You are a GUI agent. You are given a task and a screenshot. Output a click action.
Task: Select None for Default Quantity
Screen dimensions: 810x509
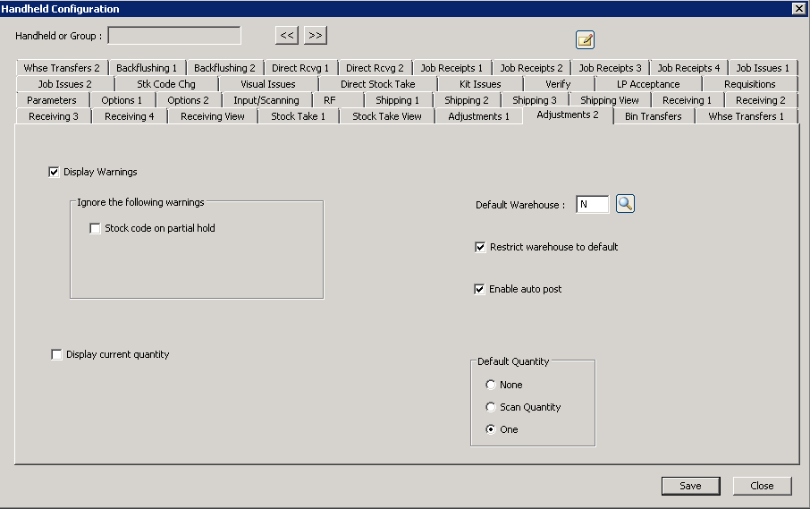point(490,385)
